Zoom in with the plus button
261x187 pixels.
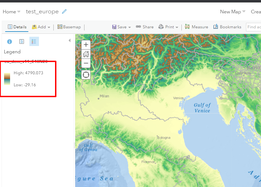click(86, 45)
